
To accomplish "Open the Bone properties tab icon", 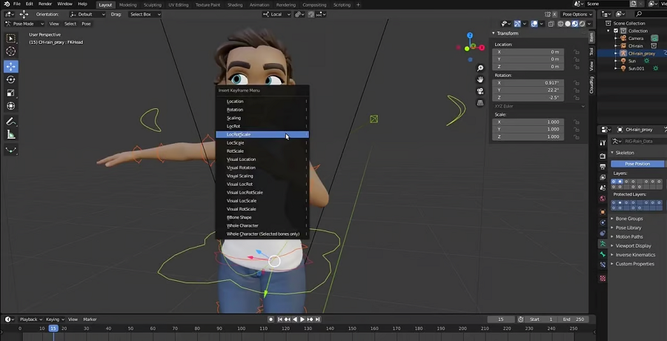I will [603, 254].
